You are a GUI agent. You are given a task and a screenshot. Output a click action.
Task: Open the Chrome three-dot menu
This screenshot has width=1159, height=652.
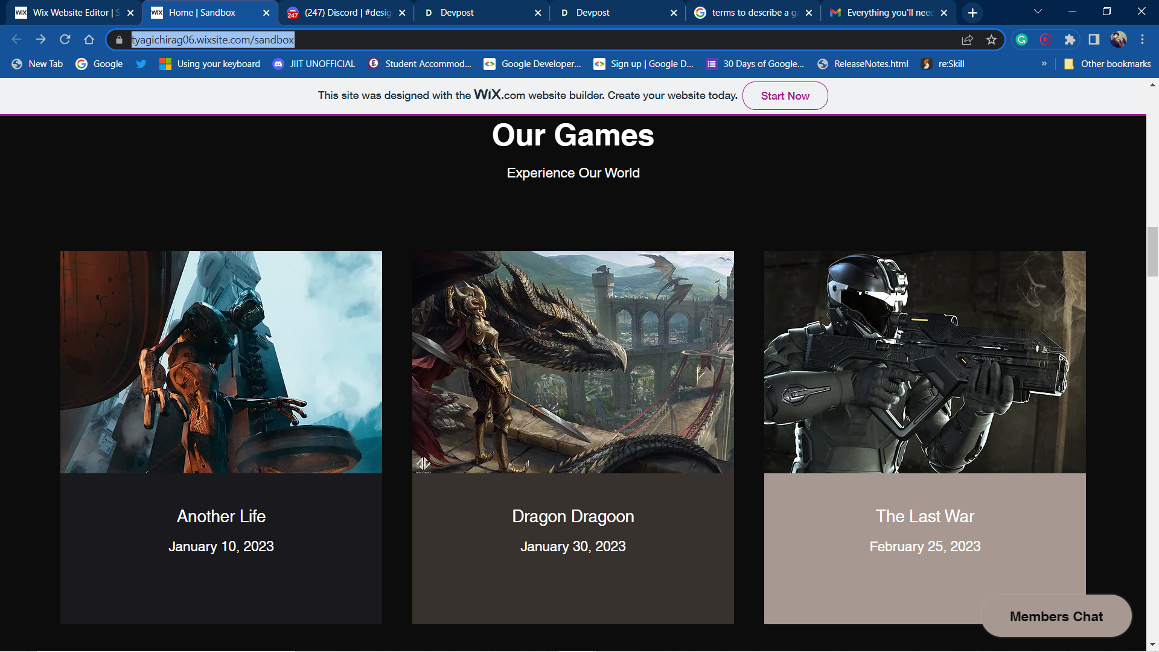1142,40
